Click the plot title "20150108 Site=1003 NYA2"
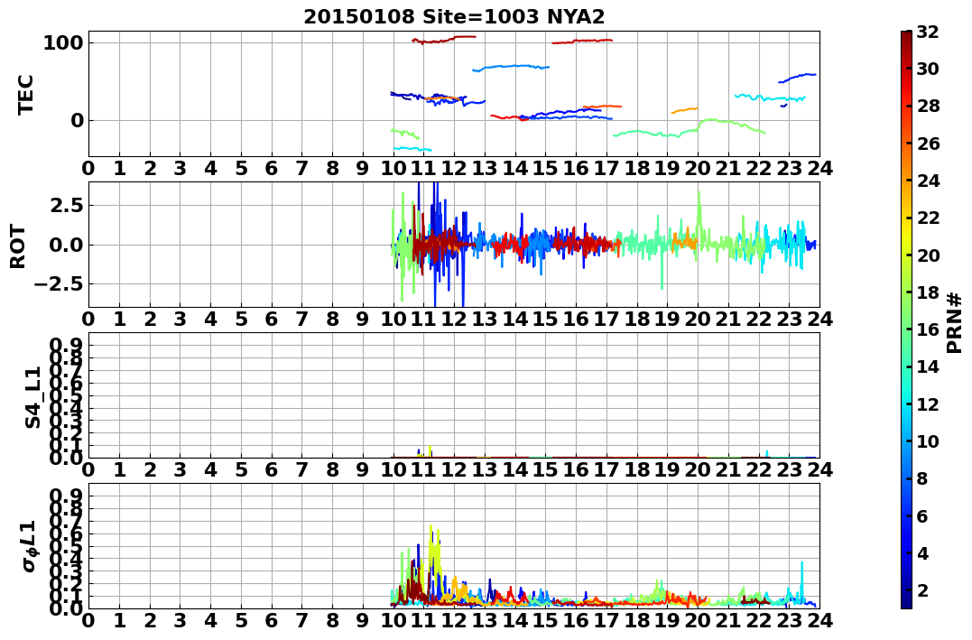972x640 pixels. coord(454,17)
